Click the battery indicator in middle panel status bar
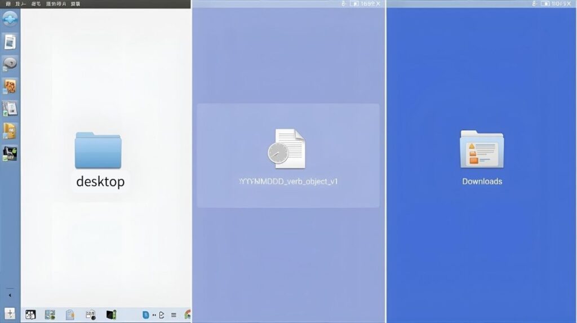This screenshot has width=577, height=323. click(x=354, y=3)
